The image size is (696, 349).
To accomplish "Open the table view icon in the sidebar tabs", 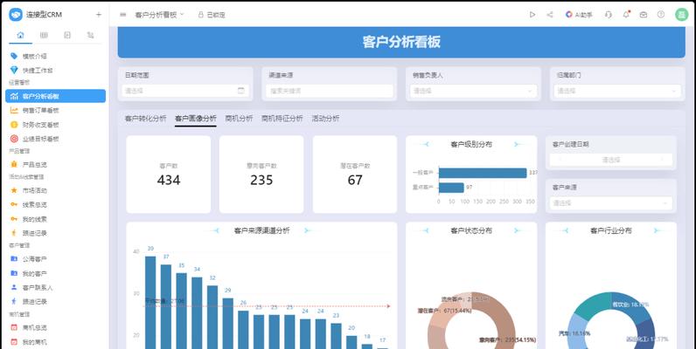I will pyautogui.click(x=44, y=36).
